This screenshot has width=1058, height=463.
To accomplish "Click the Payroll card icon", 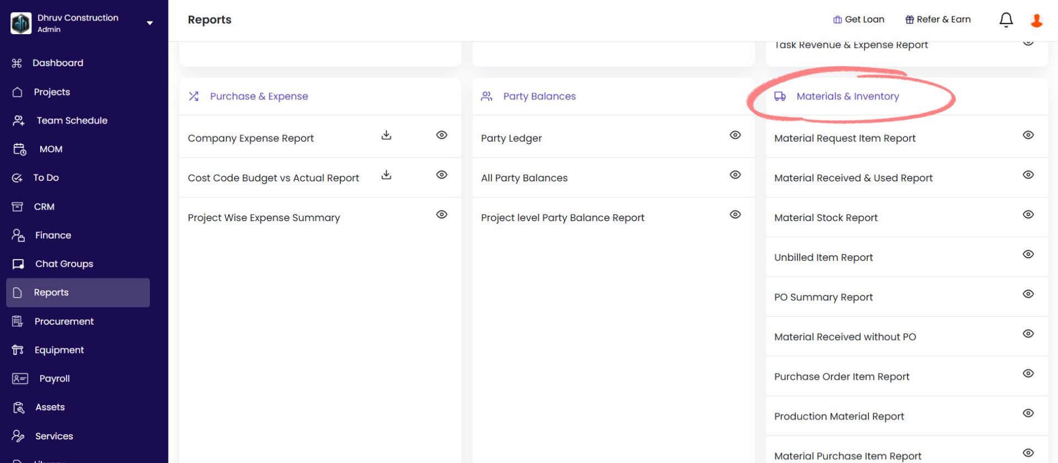I will point(20,379).
